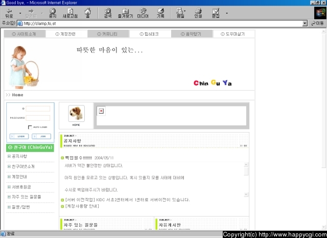The height and width of the screenshot is (238, 327).
Task: Click the Go button beside address bar
Action: 317,24
